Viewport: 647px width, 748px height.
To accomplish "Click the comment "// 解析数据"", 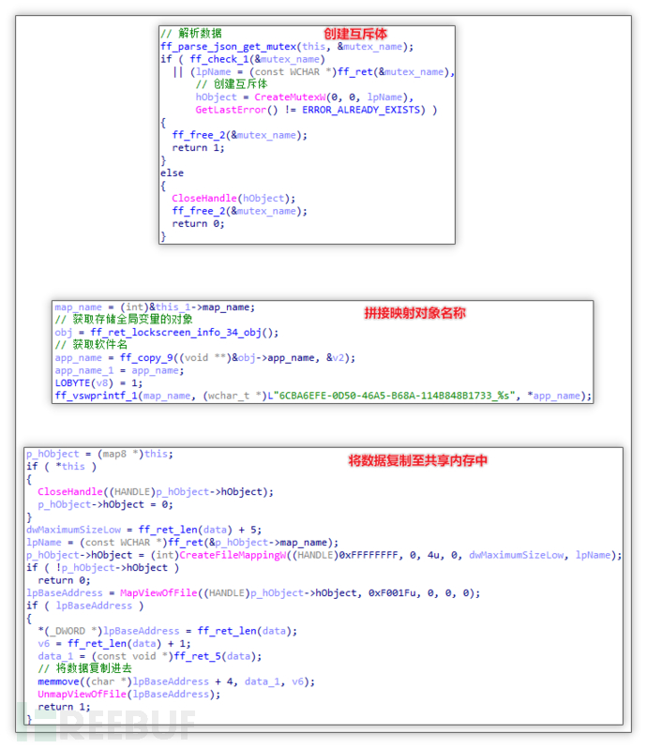I will tap(191, 34).
